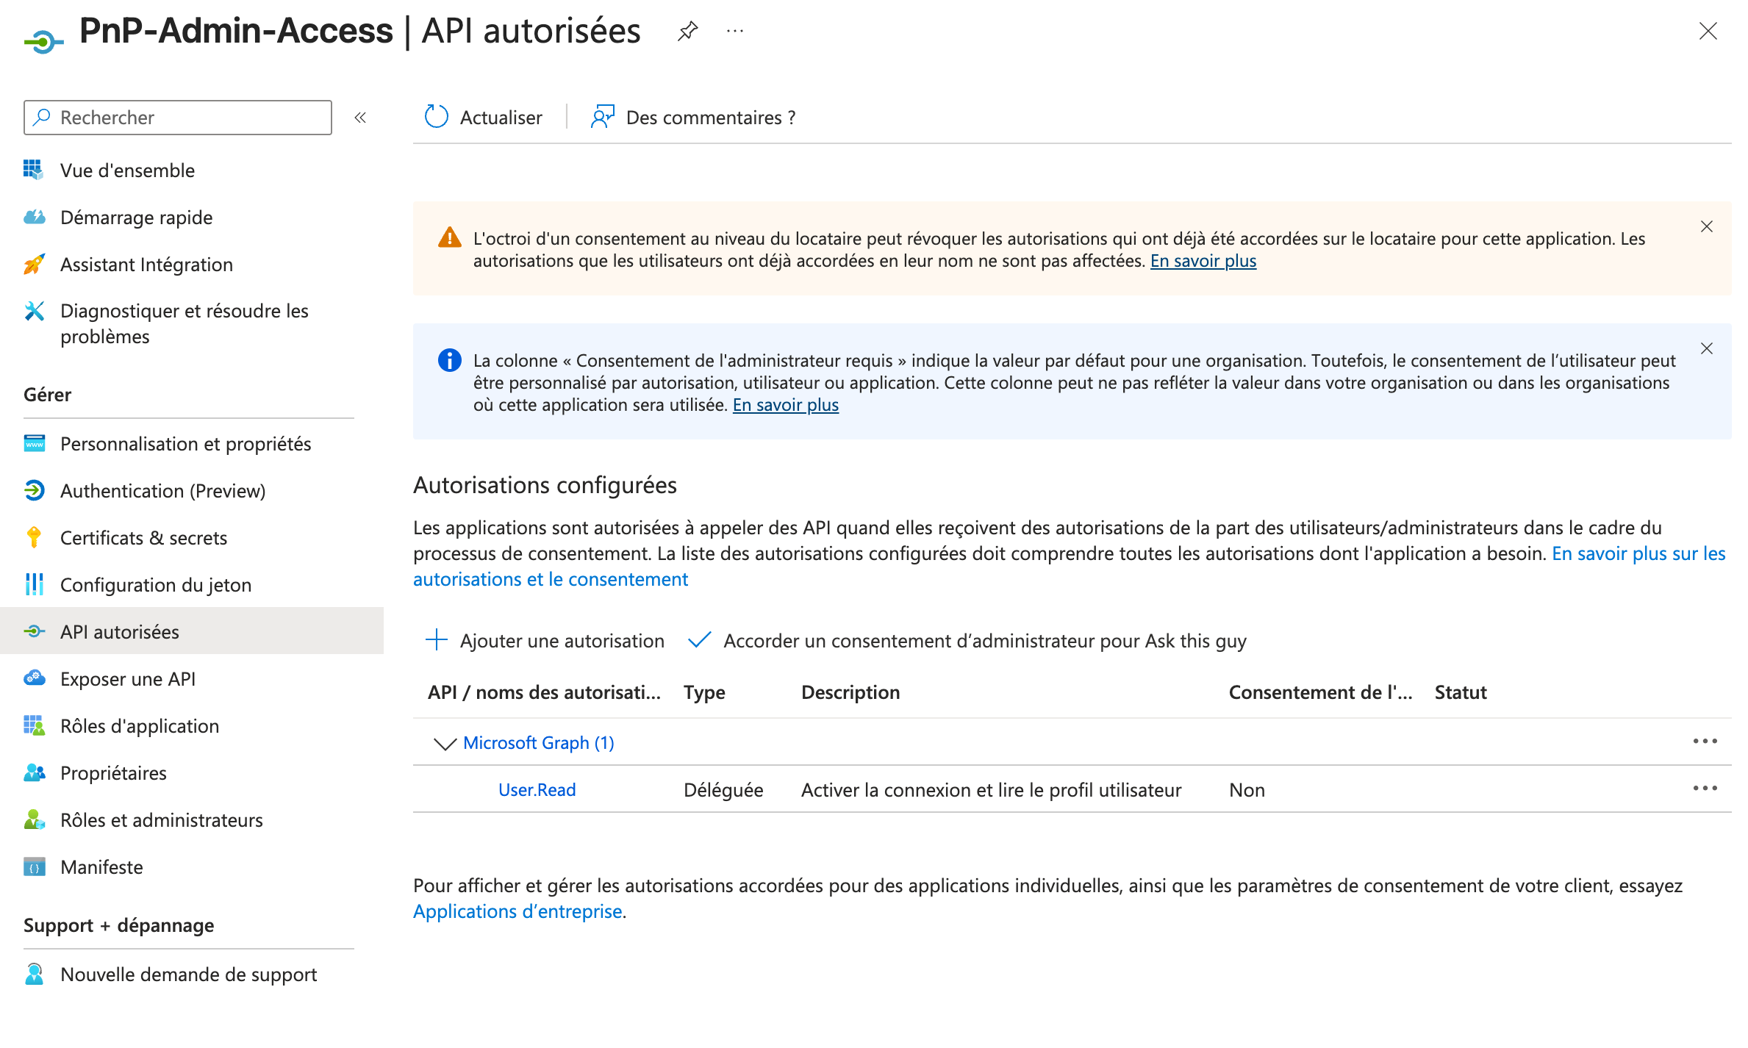Open Assistant Intégration via its rocket icon
The width and height of the screenshot is (1748, 1048).
click(34, 265)
